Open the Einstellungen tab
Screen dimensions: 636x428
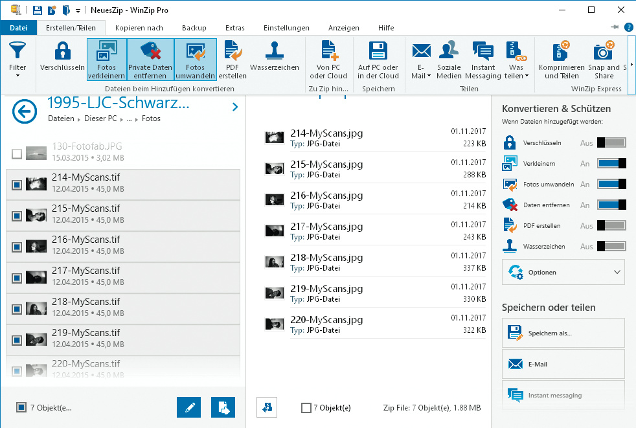pyautogui.click(x=286, y=28)
